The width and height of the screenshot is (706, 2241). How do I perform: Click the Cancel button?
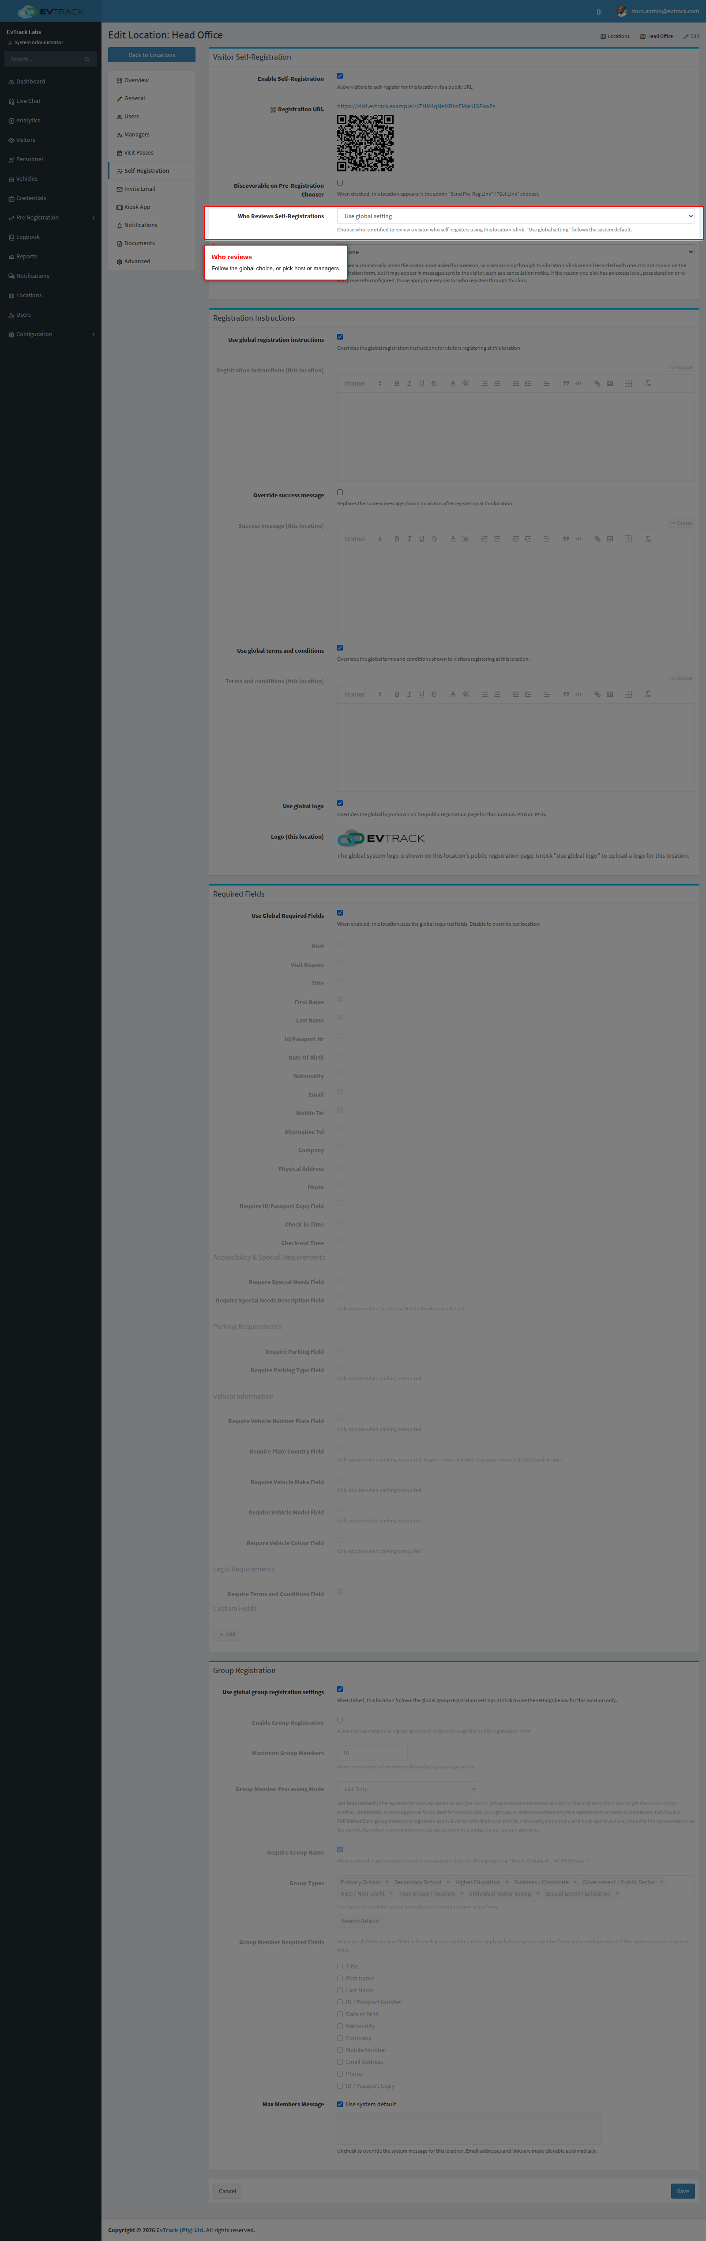[x=227, y=2191]
